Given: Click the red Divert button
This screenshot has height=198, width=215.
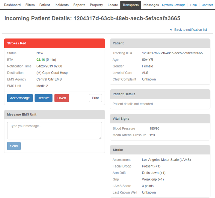Looking at the screenshot, I should click(x=62, y=98).
